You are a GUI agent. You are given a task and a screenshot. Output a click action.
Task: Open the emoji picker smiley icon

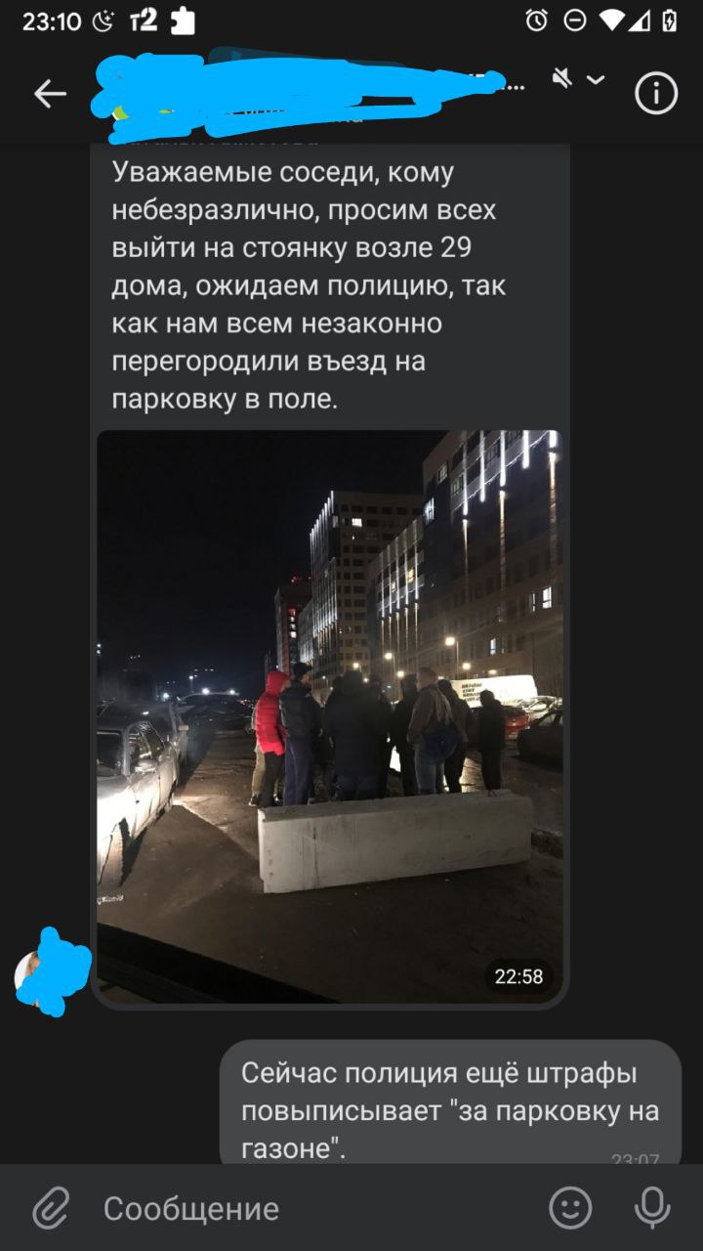point(570,1208)
